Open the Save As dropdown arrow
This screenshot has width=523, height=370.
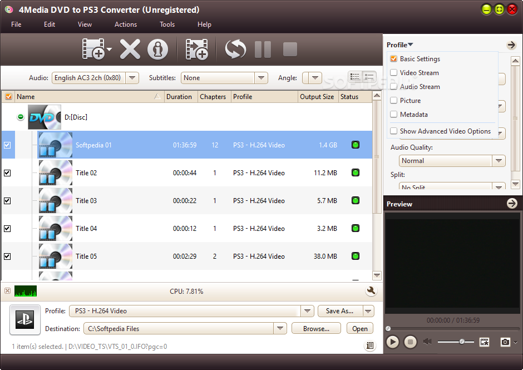pos(368,311)
